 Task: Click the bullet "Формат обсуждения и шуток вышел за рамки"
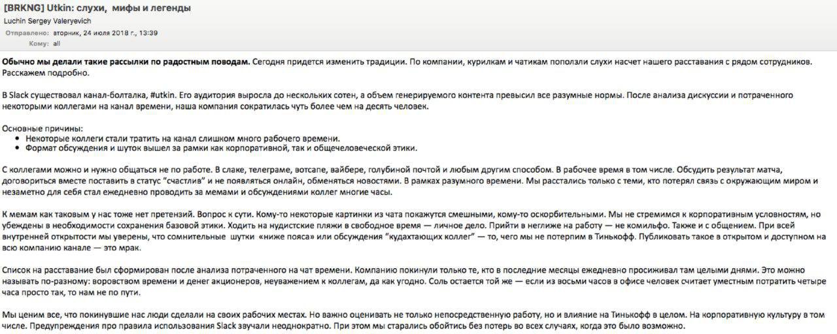tap(221, 148)
